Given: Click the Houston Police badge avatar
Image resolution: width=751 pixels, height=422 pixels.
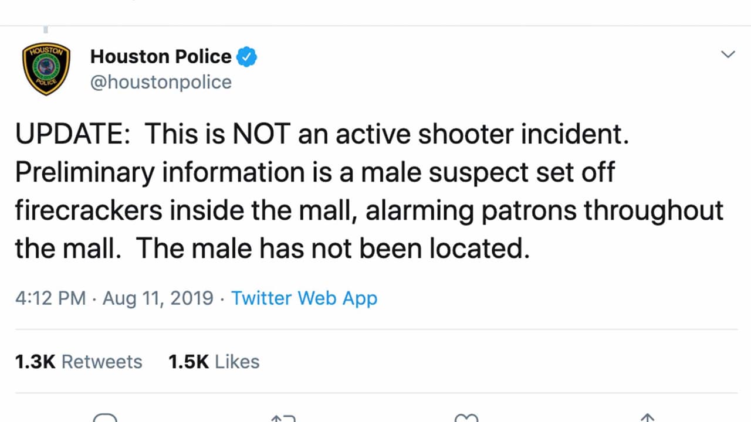Looking at the screenshot, I should point(46,69).
